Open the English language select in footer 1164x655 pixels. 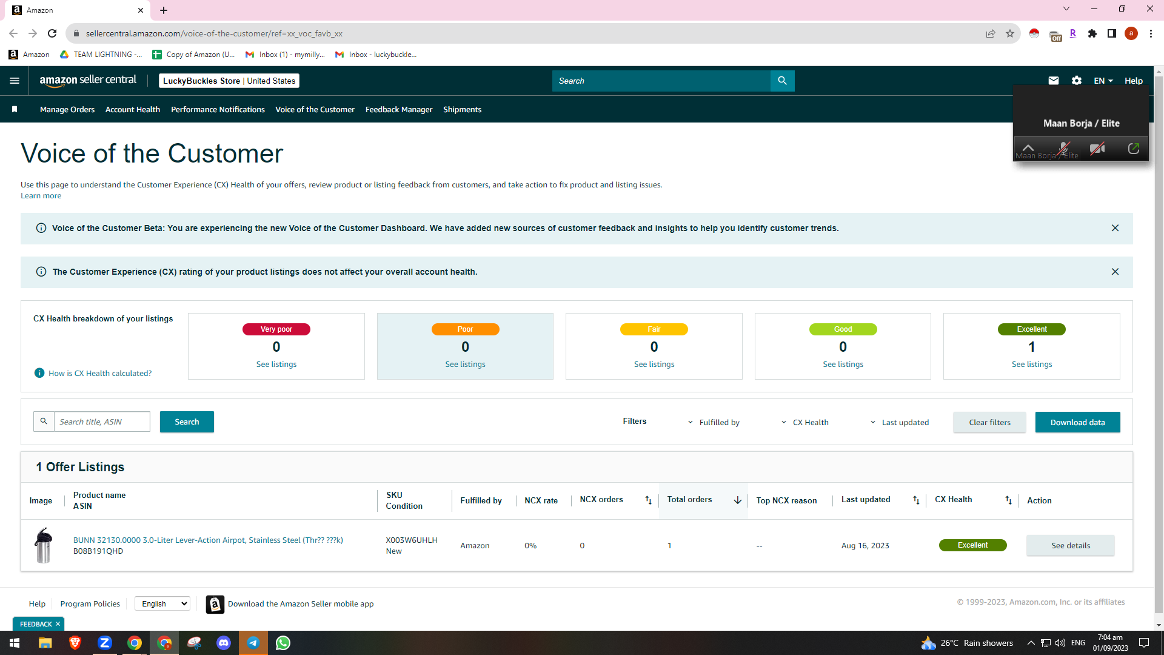(x=162, y=603)
